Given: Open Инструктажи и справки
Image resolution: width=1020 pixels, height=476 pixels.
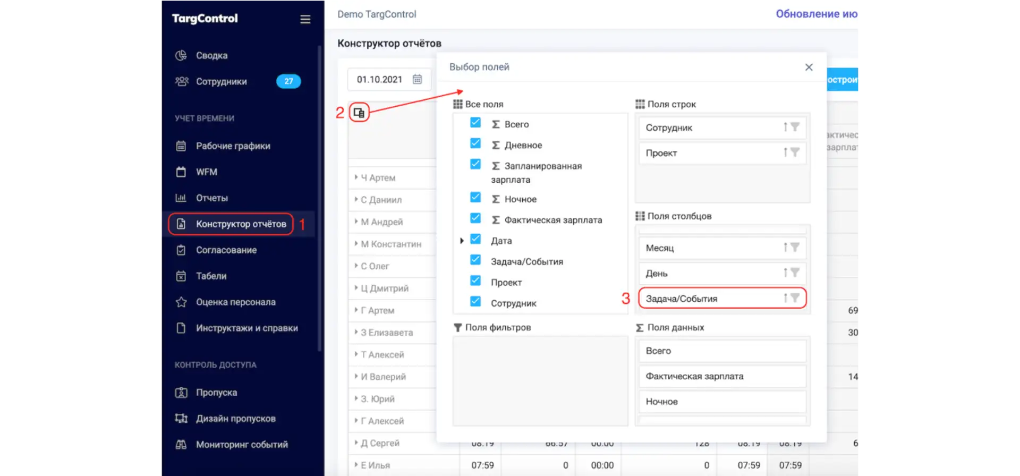Looking at the screenshot, I should [246, 328].
